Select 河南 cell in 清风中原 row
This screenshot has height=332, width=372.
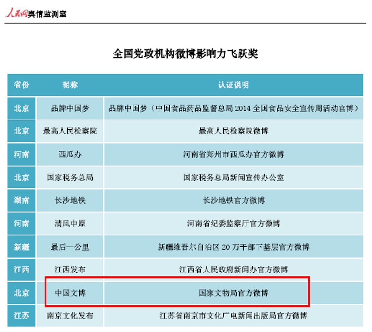point(21,224)
